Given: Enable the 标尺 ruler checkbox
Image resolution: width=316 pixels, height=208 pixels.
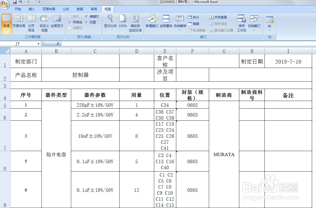Looking at the screenshot, I should click(70, 16).
